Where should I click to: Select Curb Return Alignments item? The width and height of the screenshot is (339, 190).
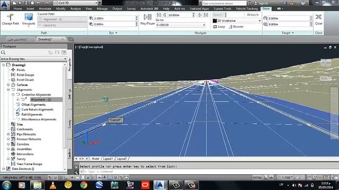[38, 109]
